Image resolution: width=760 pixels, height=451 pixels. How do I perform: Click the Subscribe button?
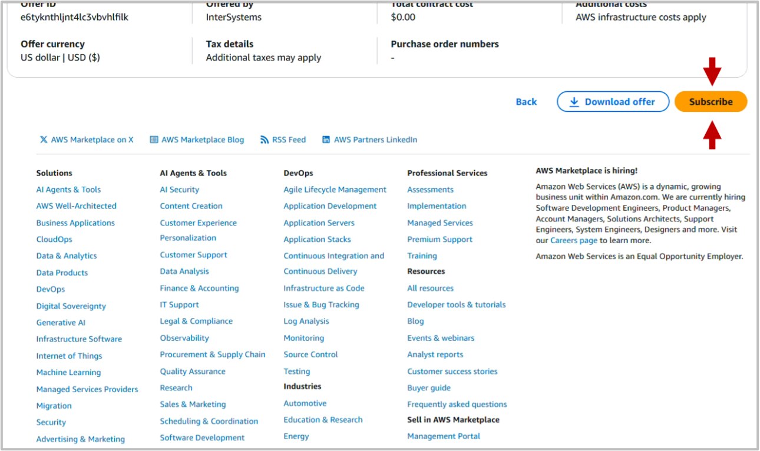click(x=711, y=101)
